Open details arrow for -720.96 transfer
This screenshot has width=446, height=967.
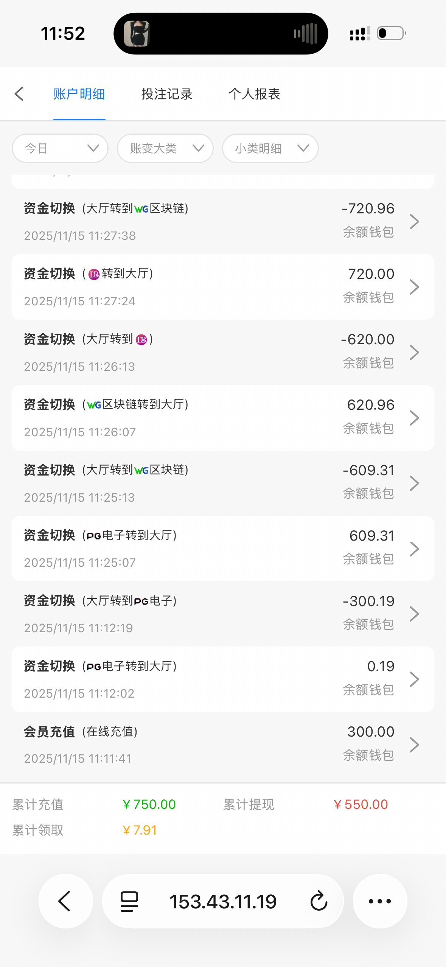[x=414, y=222]
